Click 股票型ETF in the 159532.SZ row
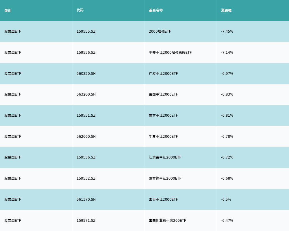This screenshot has height=231, width=289. click(x=13, y=178)
